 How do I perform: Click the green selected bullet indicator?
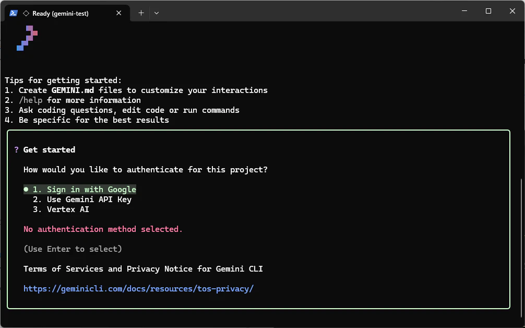(x=26, y=189)
